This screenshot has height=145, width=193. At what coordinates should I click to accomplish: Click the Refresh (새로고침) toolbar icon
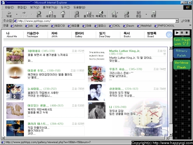51,14
